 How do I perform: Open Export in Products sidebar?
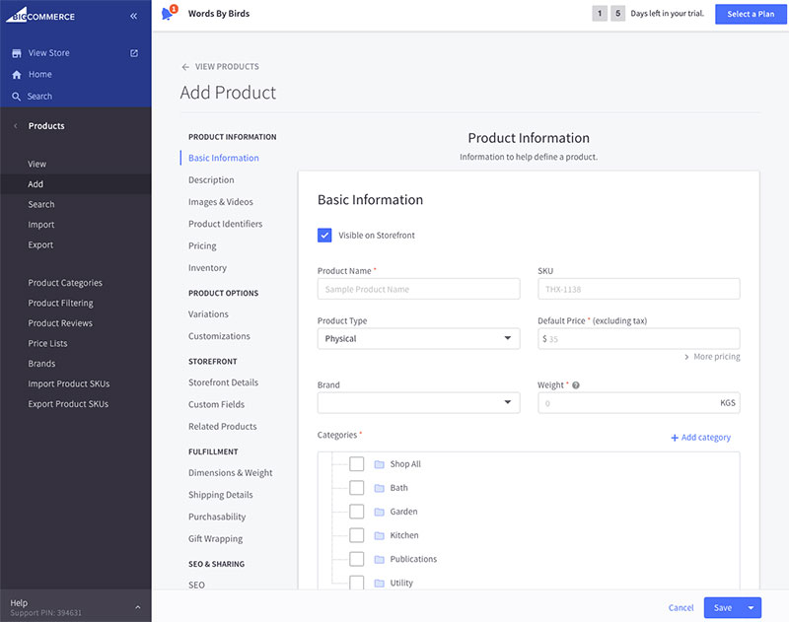coord(40,244)
